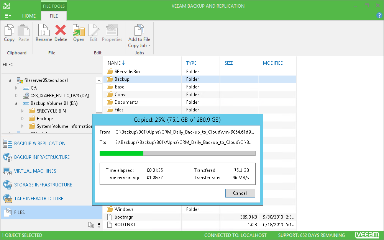The image size is (384, 240).
Task: Click Add to File Copy Job
Action: pyautogui.click(x=139, y=36)
